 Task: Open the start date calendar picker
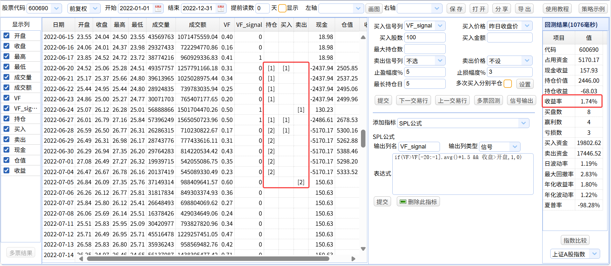[158, 9]
